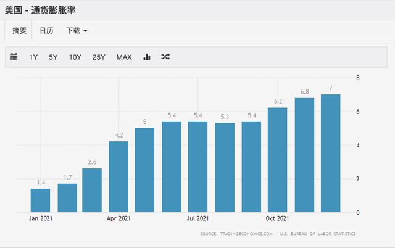
Task: Open the TRADINGECONOMICS.COM source link
Action: 246,234
